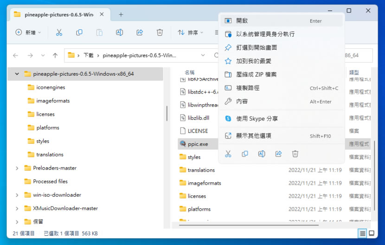
Task: Click the Copy icon in the toolbar
Action: tap(79, 33)
